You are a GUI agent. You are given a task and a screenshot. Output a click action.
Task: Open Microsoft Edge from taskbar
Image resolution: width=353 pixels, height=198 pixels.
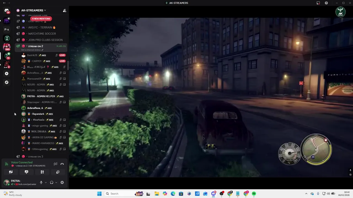(x=173, y=194)
